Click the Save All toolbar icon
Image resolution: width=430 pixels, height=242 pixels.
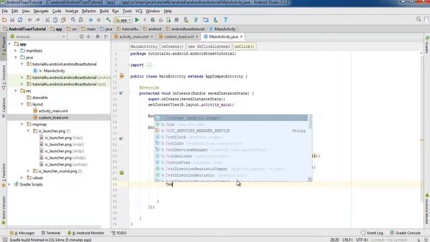tap(12, 19)
